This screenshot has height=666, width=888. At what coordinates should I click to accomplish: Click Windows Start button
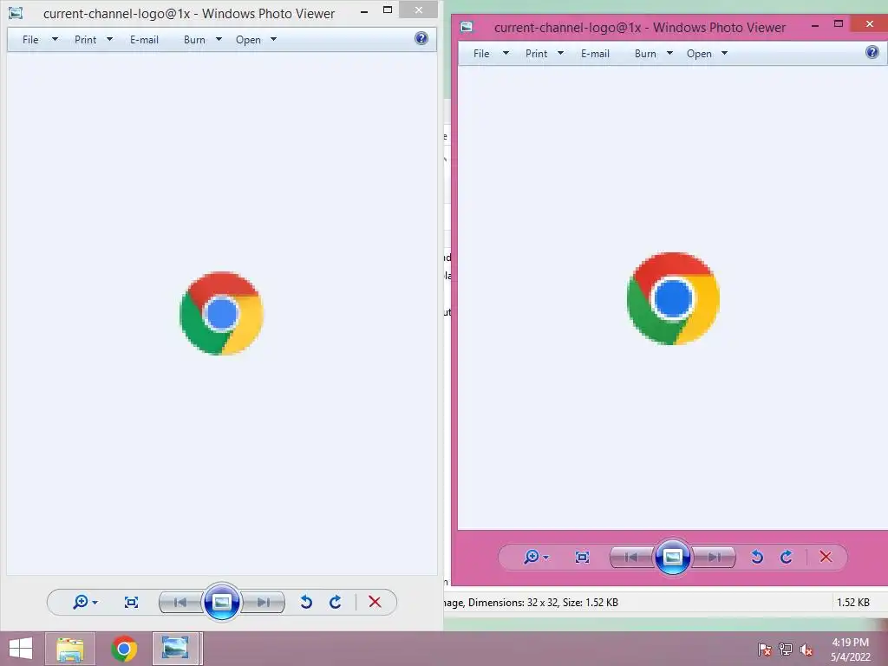21,649
